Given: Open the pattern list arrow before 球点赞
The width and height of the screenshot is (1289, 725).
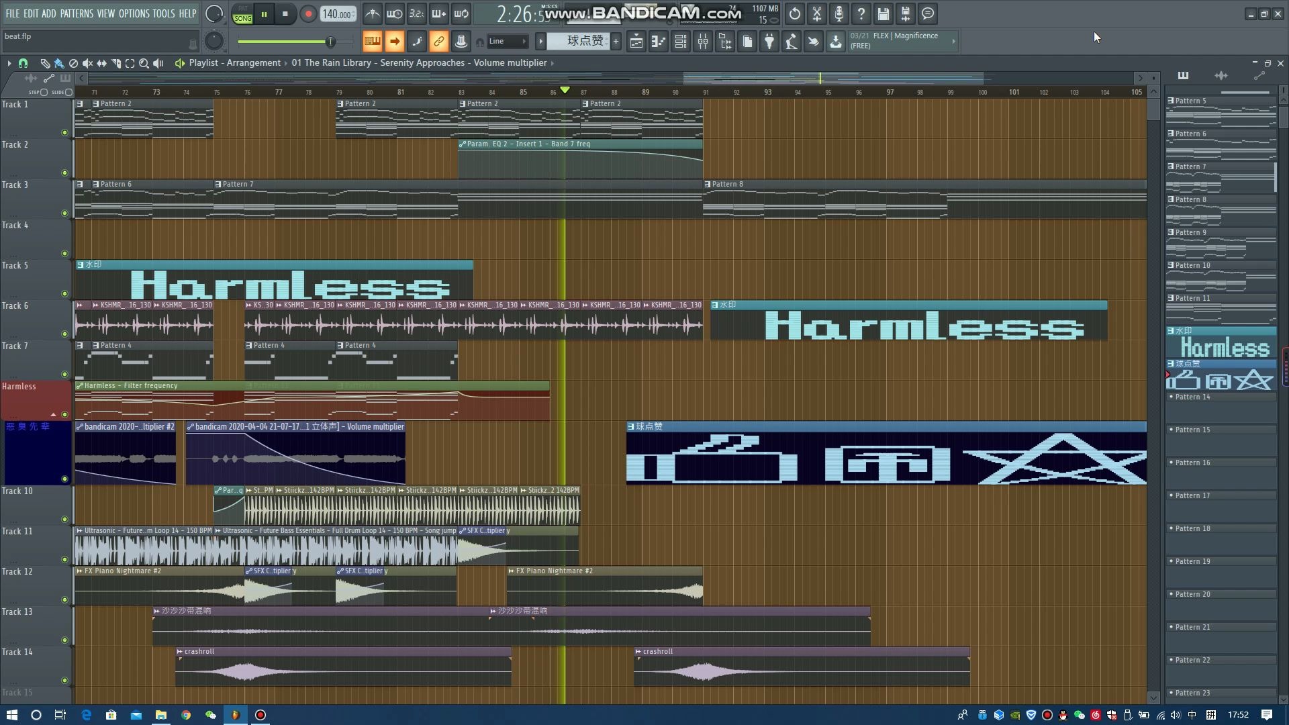Looking at the screenshot, I should pyautogui.click(x=540, y=42).
